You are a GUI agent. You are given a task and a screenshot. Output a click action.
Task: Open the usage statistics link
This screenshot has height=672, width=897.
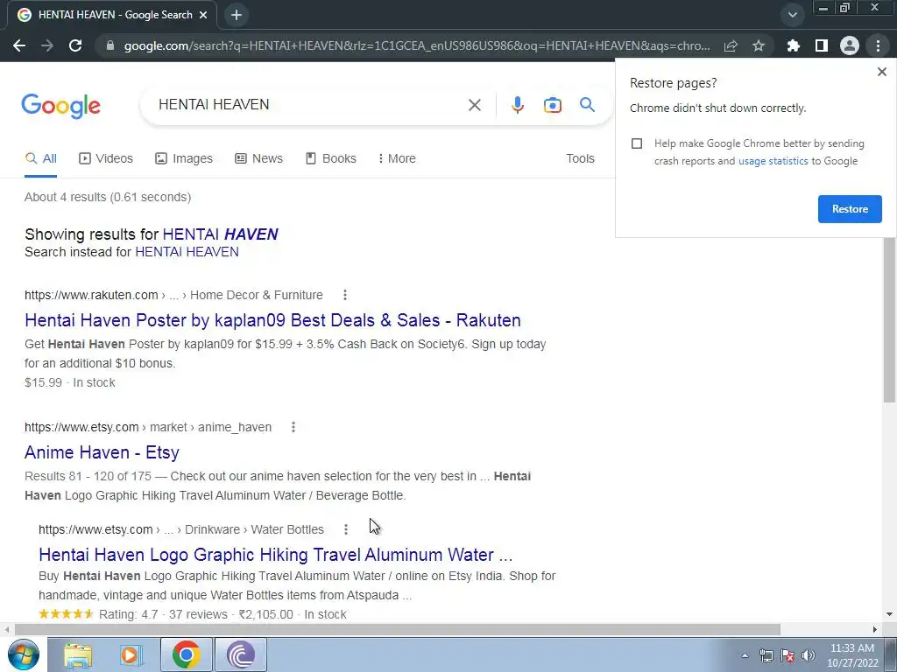point(773,161)
